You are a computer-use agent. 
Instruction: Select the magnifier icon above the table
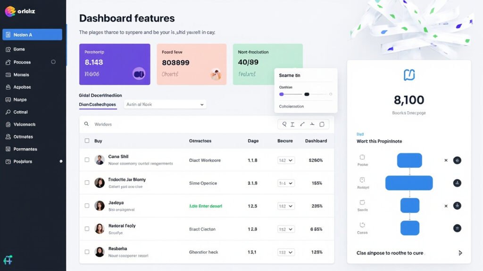[284, 124]
